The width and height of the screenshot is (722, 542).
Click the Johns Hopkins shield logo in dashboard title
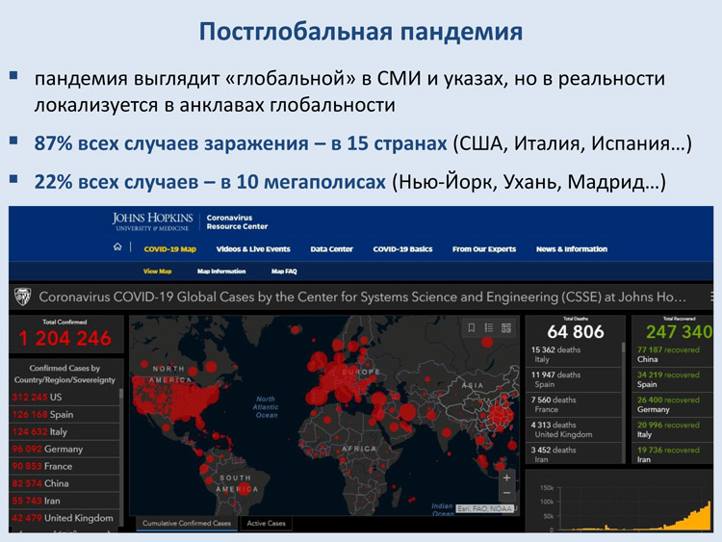point(23,297)
